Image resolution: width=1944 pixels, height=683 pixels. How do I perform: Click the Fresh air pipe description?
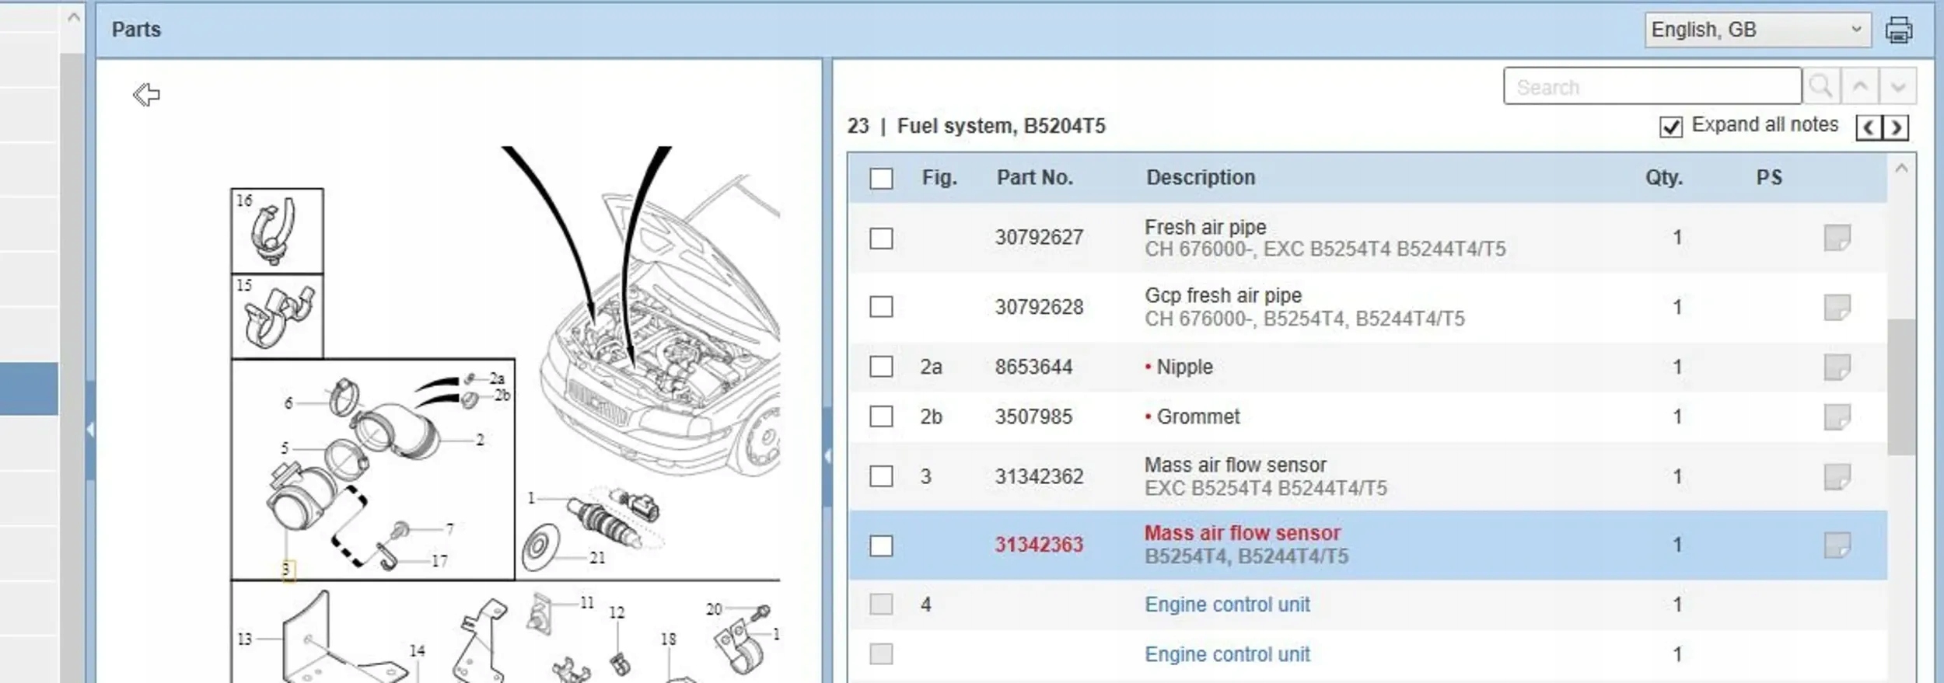pos(1205,228)
